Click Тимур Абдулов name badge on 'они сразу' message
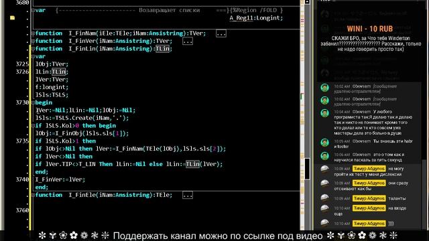Viewport: 429px width, 241px height. 369,183
